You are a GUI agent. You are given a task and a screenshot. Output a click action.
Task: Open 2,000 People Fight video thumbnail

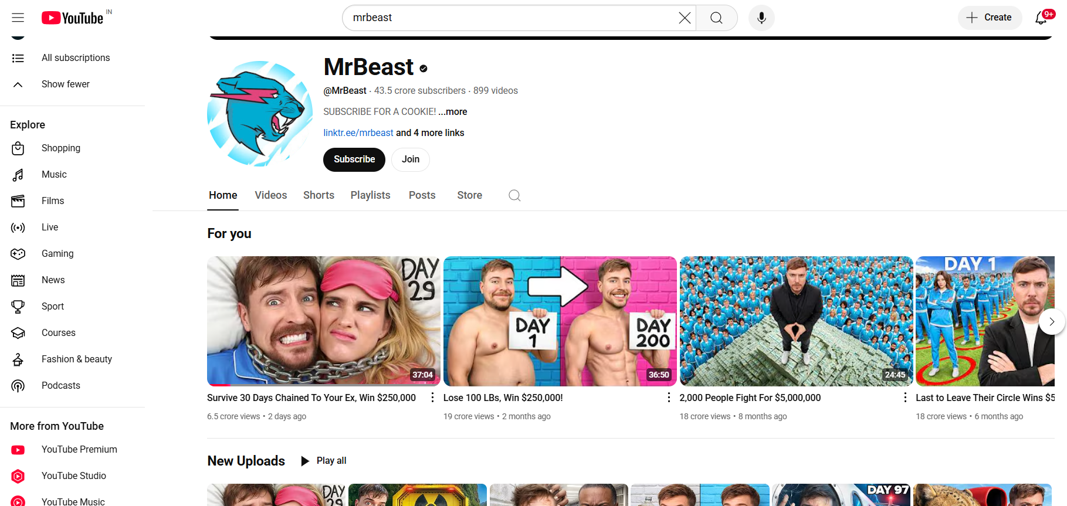pyautogui.click(x=797, y=321)
